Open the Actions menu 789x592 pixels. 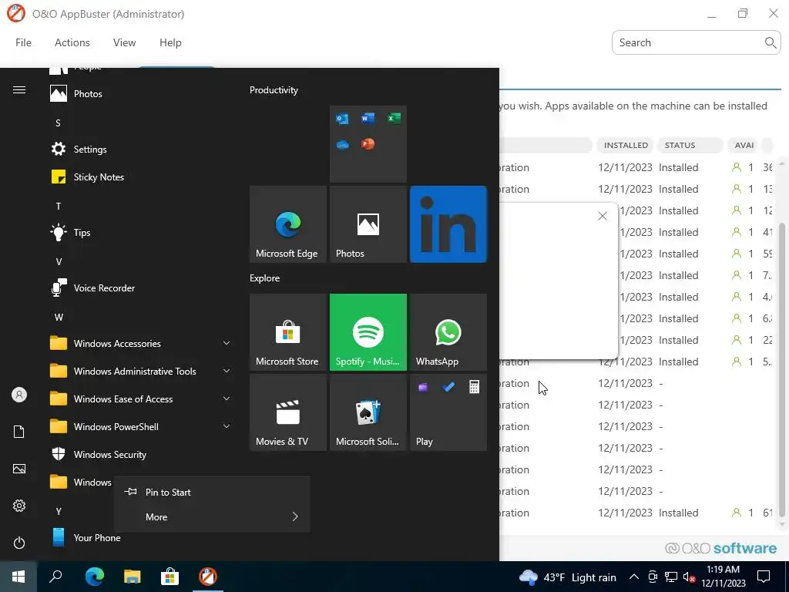72,43
